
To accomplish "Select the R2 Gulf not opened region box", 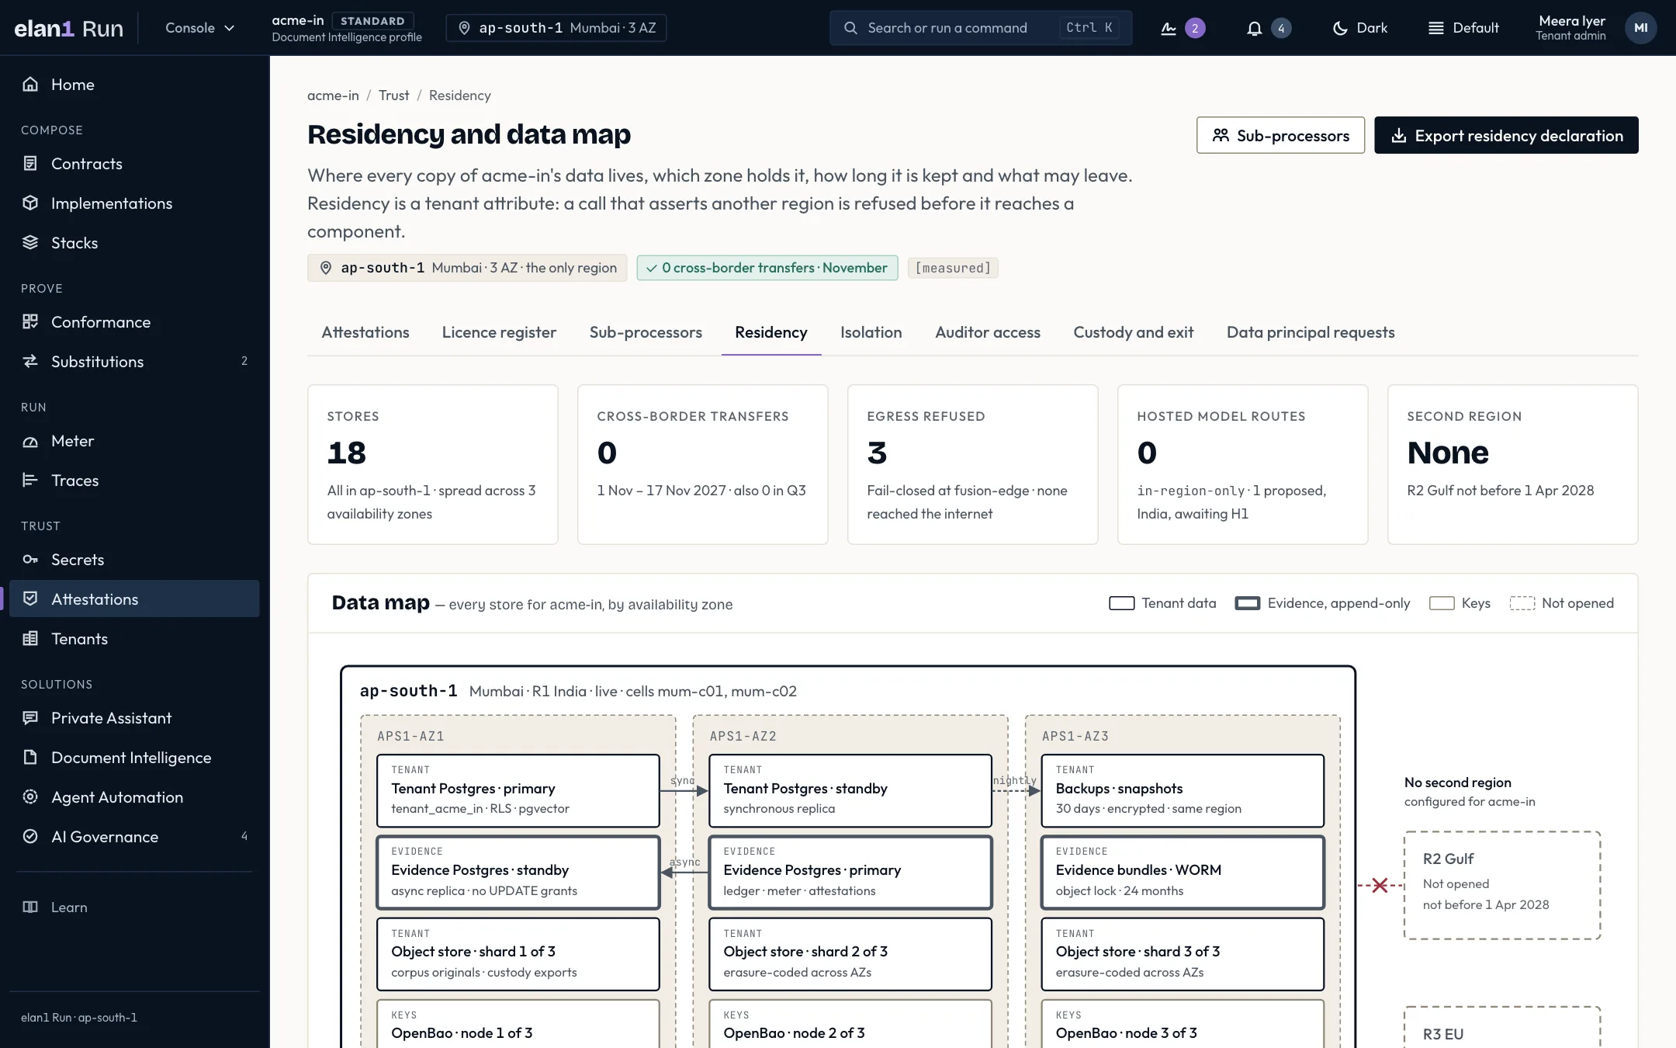I will [1501, 885].
